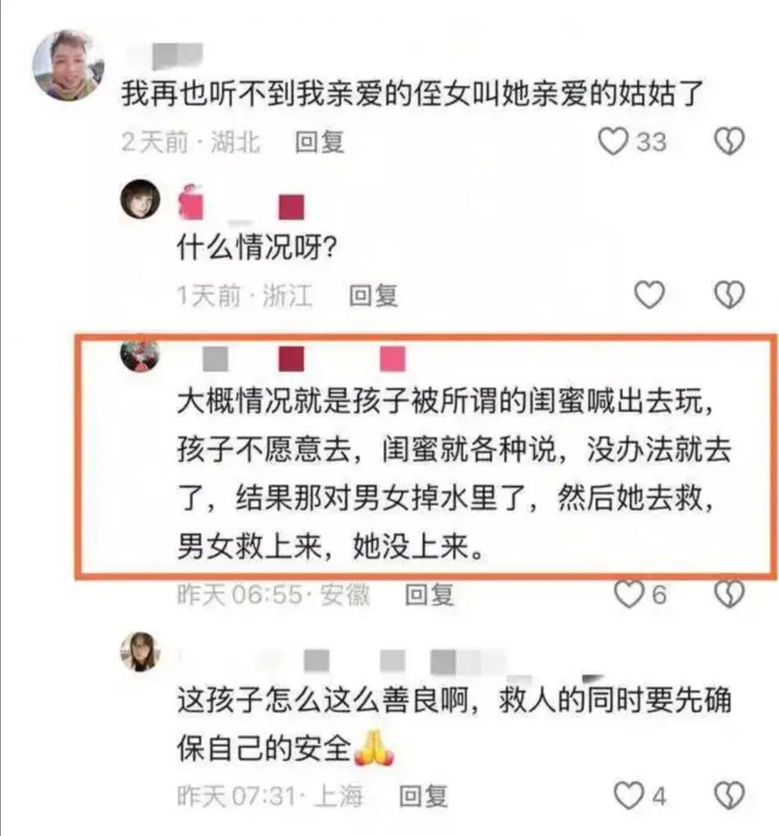Image resolution: width=779 pixels, height=836 pixels.
Task: Dislike the Shanghai reply posted 07:31
Action: 728,796
